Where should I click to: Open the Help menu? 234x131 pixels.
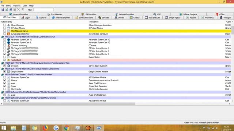coord(31,6)
